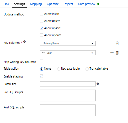Add key column after year row
The height and width of the screenshot is (123, 128).
(x=112, y=53)
